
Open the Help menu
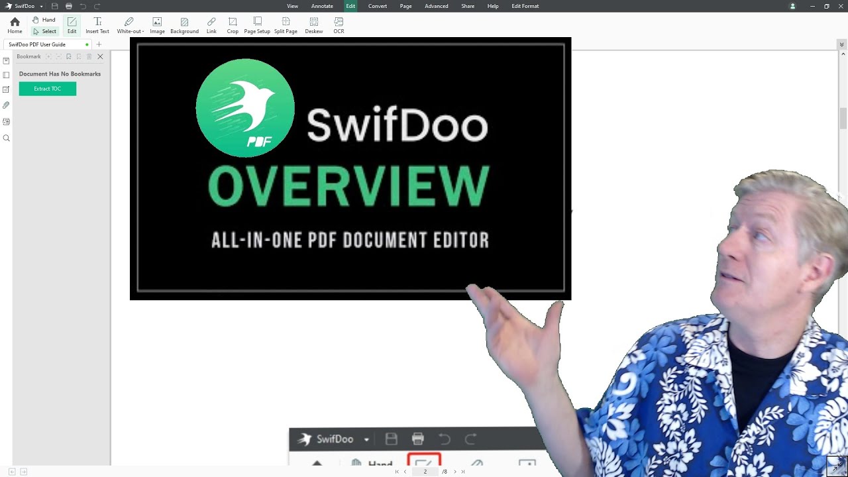click(493, 6)
